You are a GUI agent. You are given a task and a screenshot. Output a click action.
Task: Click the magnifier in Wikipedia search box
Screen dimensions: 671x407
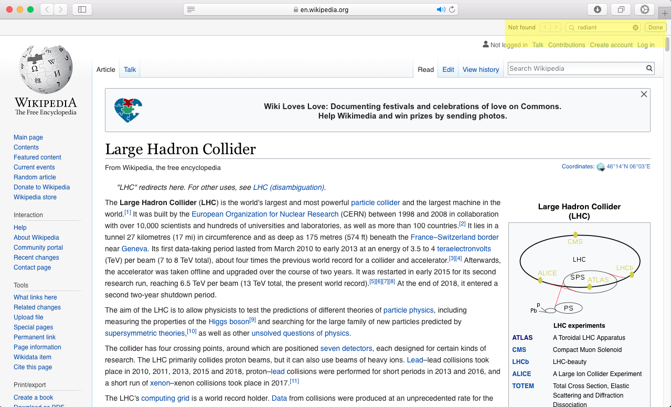tap(649, 68)
